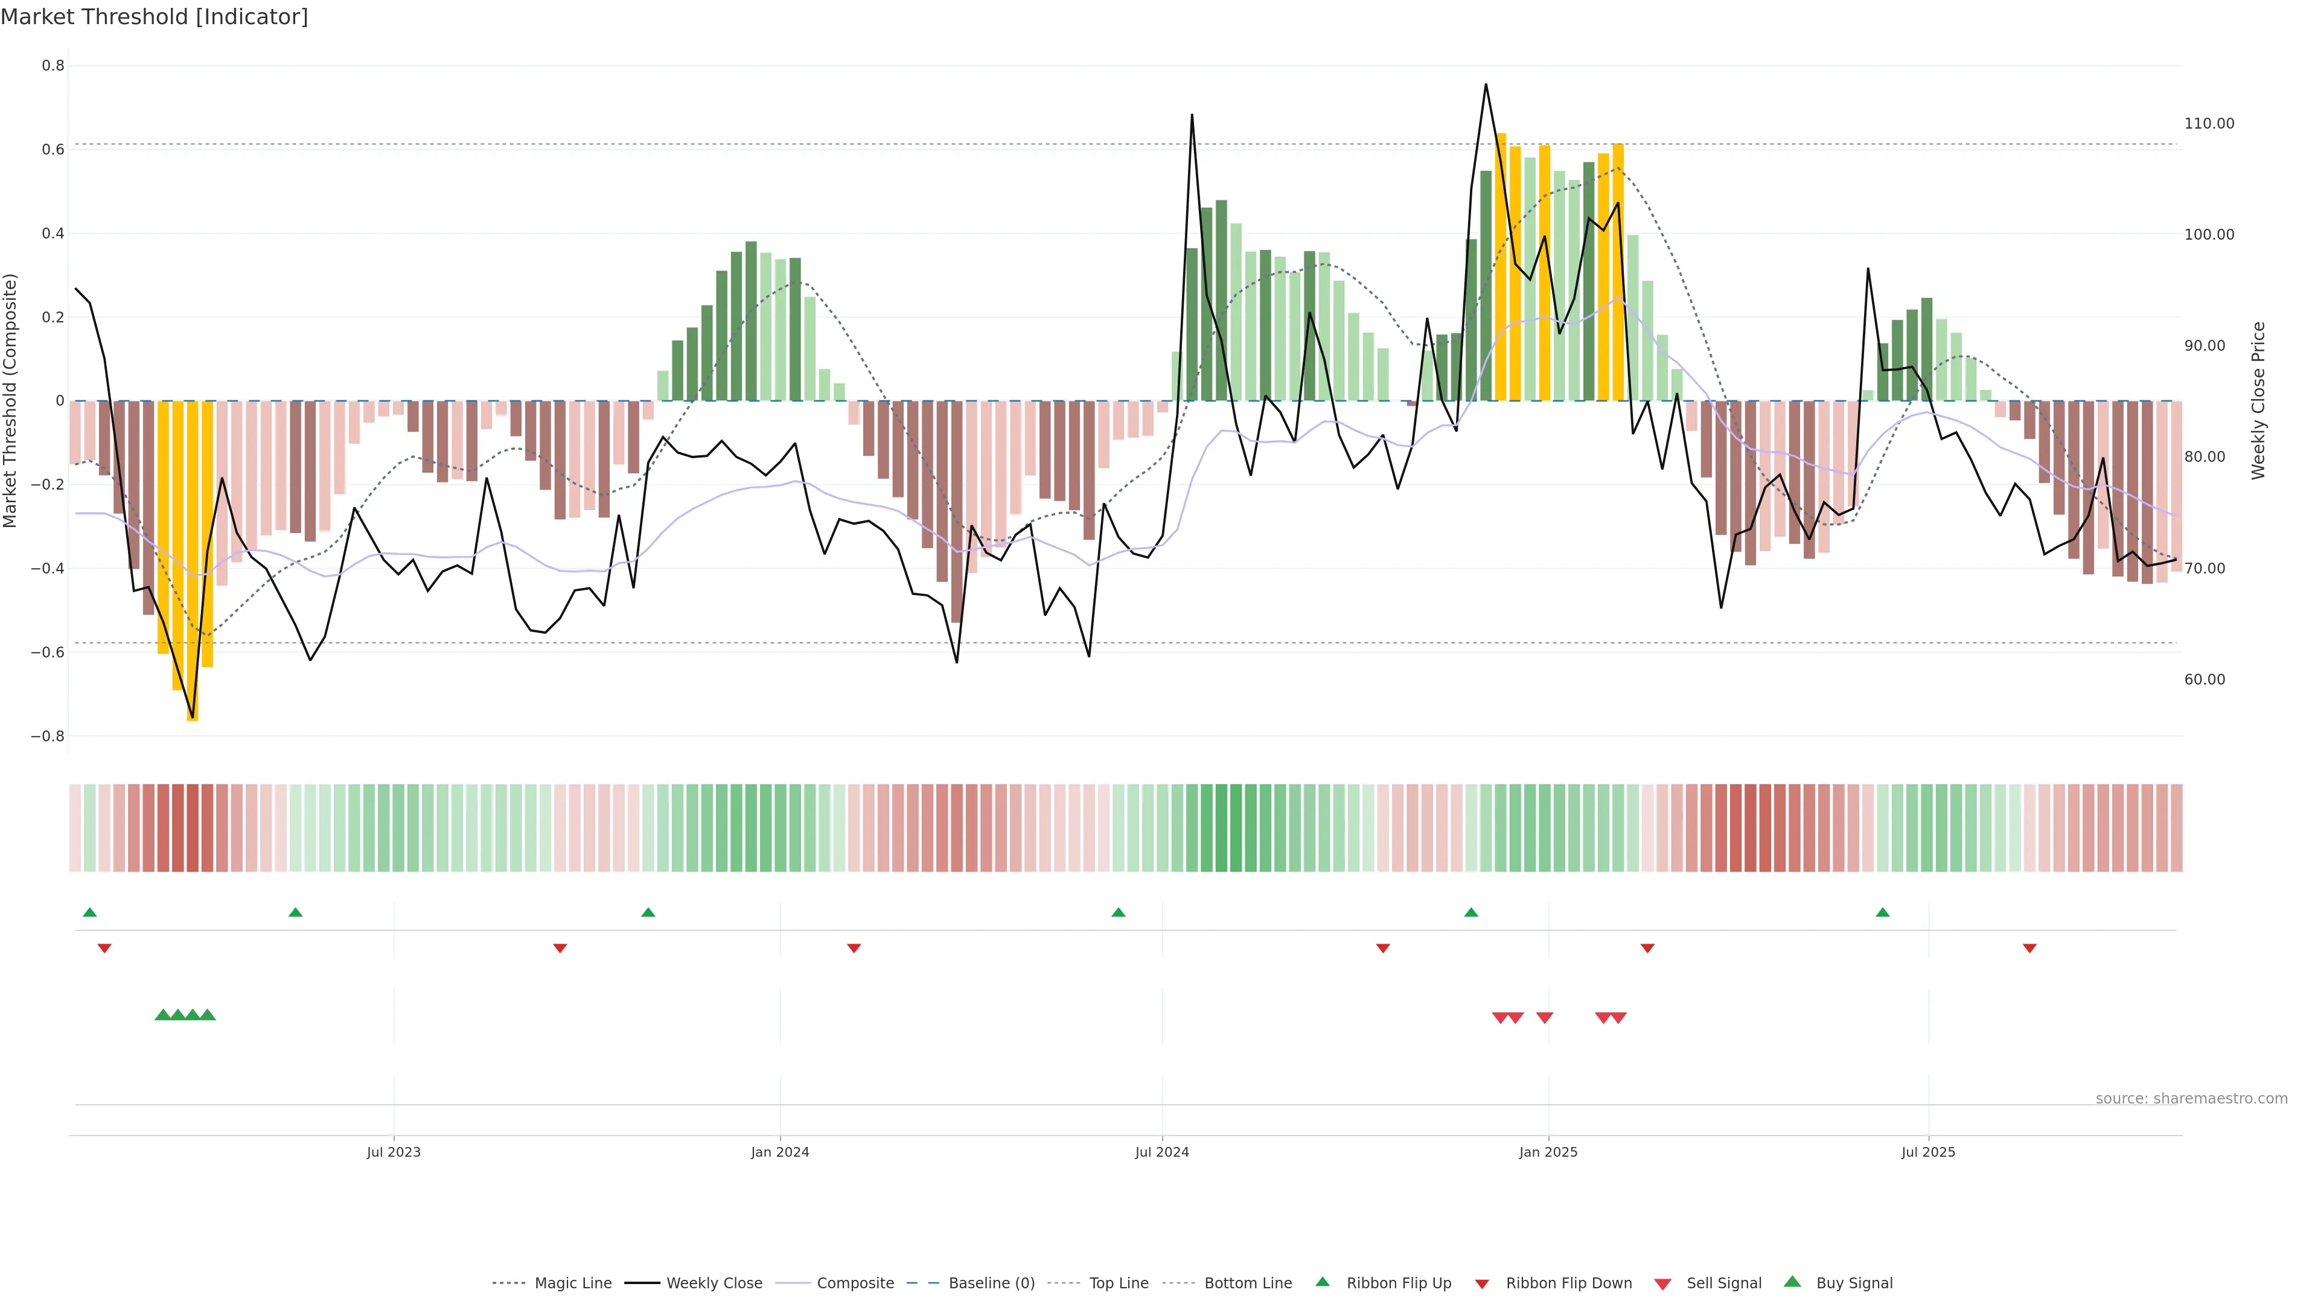
Task: Click ribbon flip up marker before Jul 2024
Action: (x=1117, y=913)
